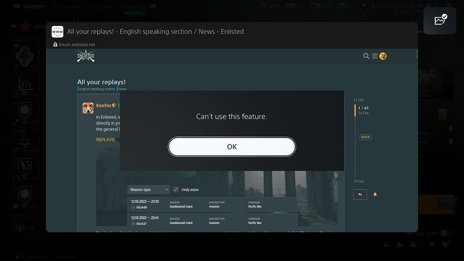Click the All your replays! post title
Image resolution: width=464 pixels, height=261 pixels.
(x=101, y=82)
